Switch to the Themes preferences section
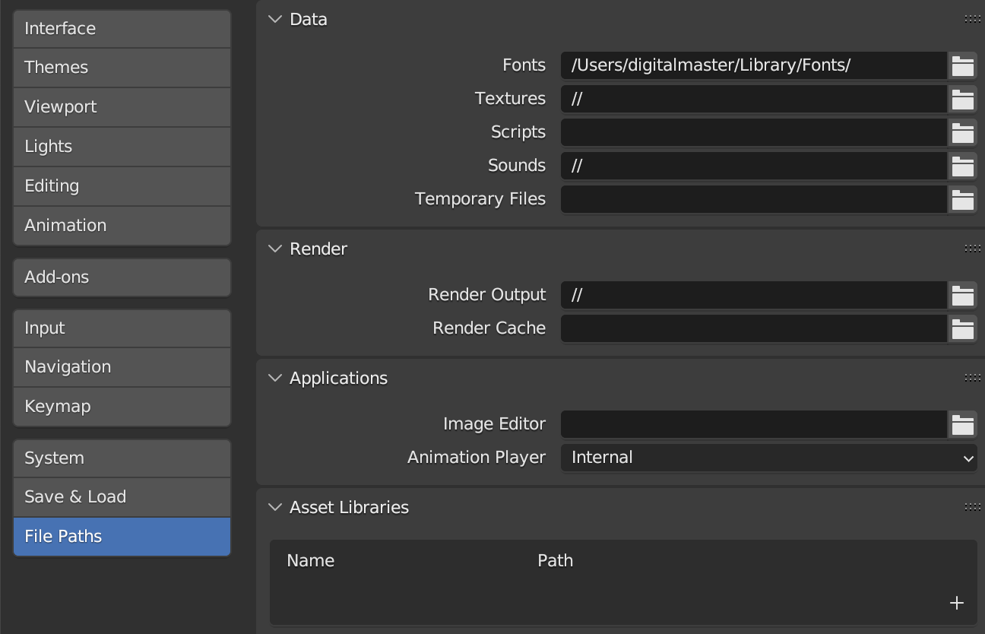Viewport: 985px width, 634px height. [122, 68]
